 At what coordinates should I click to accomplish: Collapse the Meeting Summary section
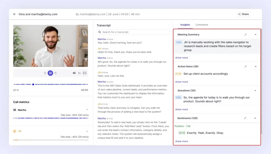(255, 34)
